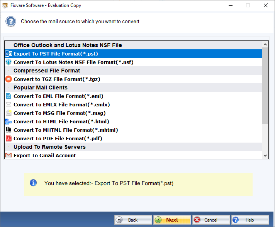The image size is (275, 227).
Task: Click the red PDF format icon
Action: 8,138
